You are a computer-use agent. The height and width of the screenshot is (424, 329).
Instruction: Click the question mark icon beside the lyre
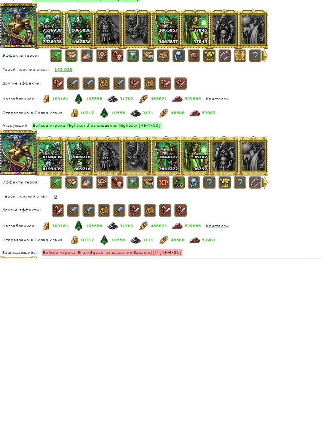coord(255,56)
